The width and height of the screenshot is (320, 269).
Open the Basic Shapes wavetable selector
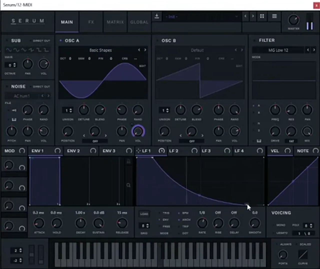pyautogui.click(x=100, y=50)
